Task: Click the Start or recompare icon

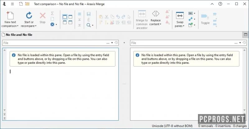Action: (29, 16)
